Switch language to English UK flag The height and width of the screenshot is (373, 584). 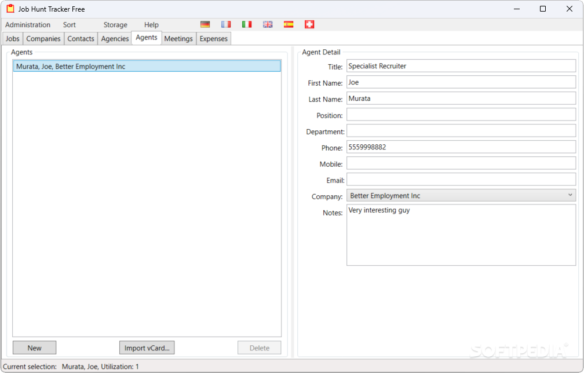(x=268, y=24)
